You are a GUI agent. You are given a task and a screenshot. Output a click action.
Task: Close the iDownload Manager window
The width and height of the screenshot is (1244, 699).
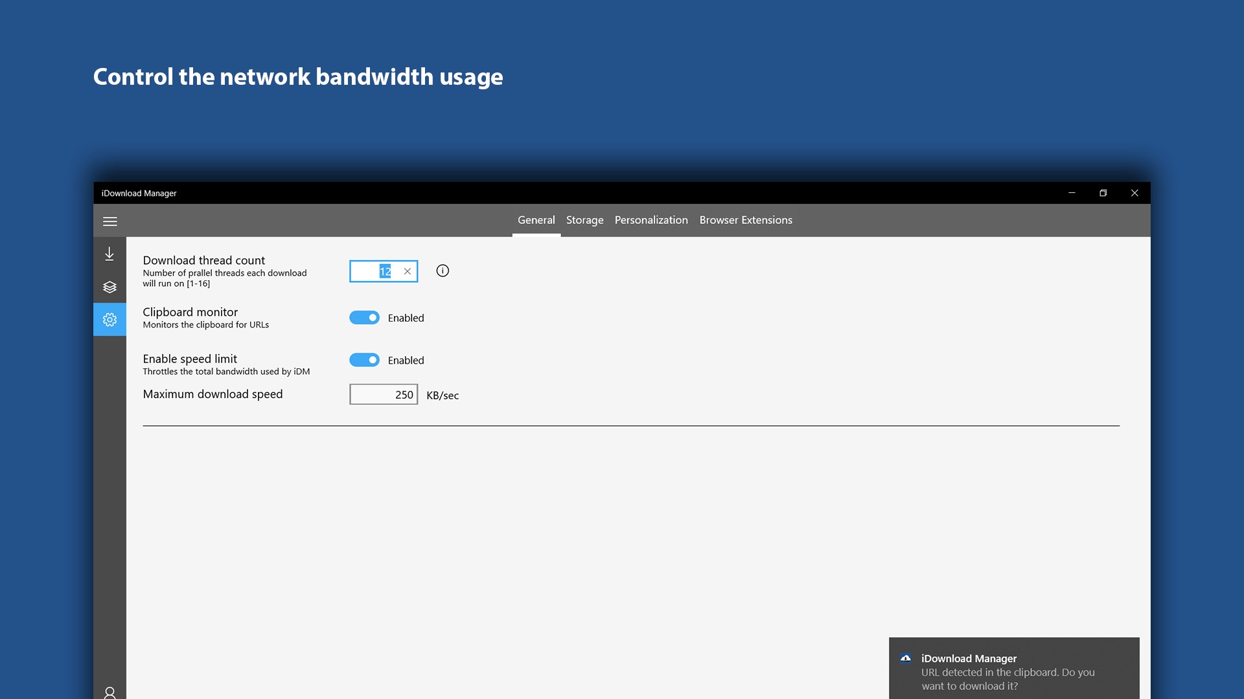[1135, 193]
